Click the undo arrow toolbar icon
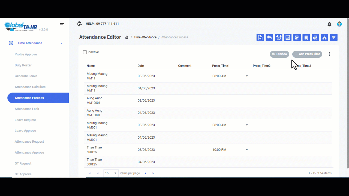349x196 pixels. point(269,38)
